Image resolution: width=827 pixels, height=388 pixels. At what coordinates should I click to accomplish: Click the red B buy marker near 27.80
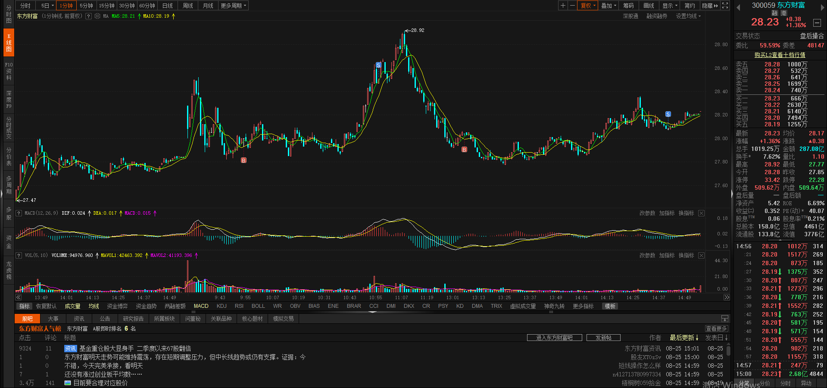pyautogui.click(x=243, y=160)
